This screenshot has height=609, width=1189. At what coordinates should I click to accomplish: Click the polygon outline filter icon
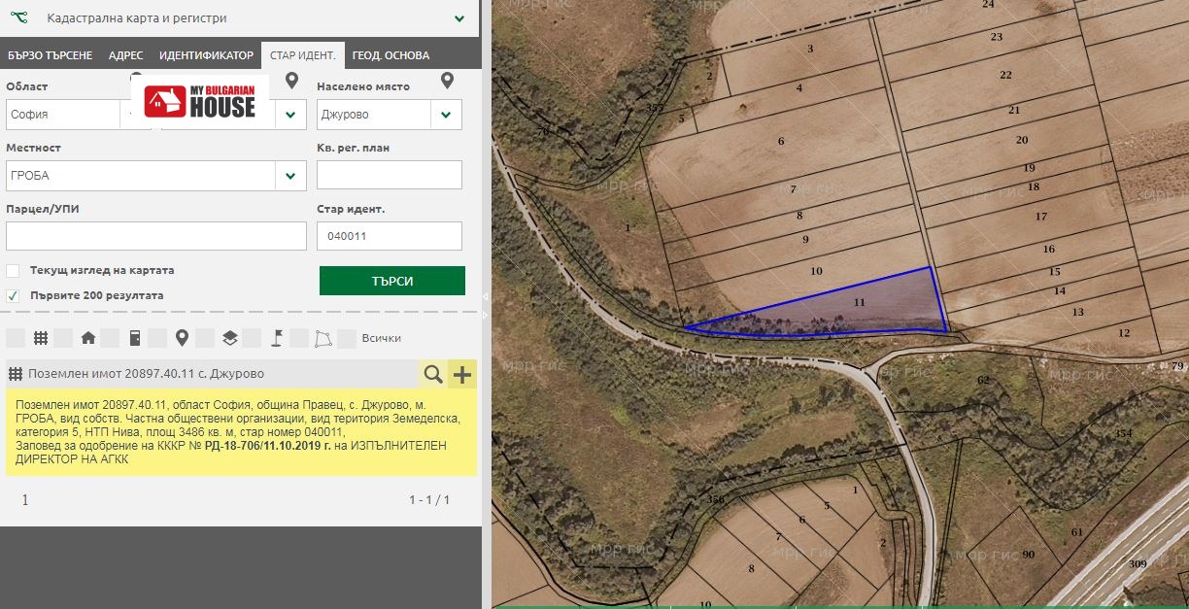pos(323,338)
